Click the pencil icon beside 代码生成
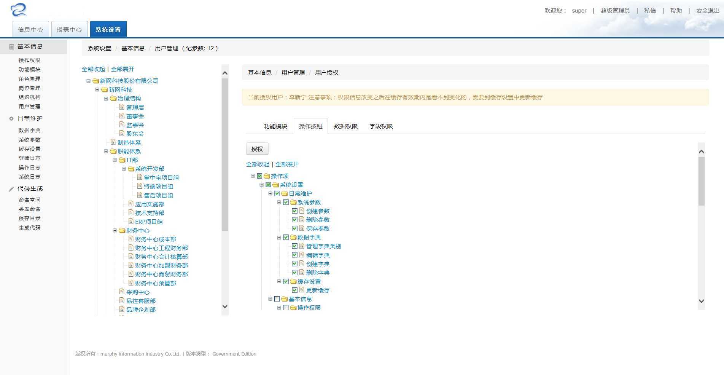This screenshot has height=375, width=724. click(x=11, y=188)
